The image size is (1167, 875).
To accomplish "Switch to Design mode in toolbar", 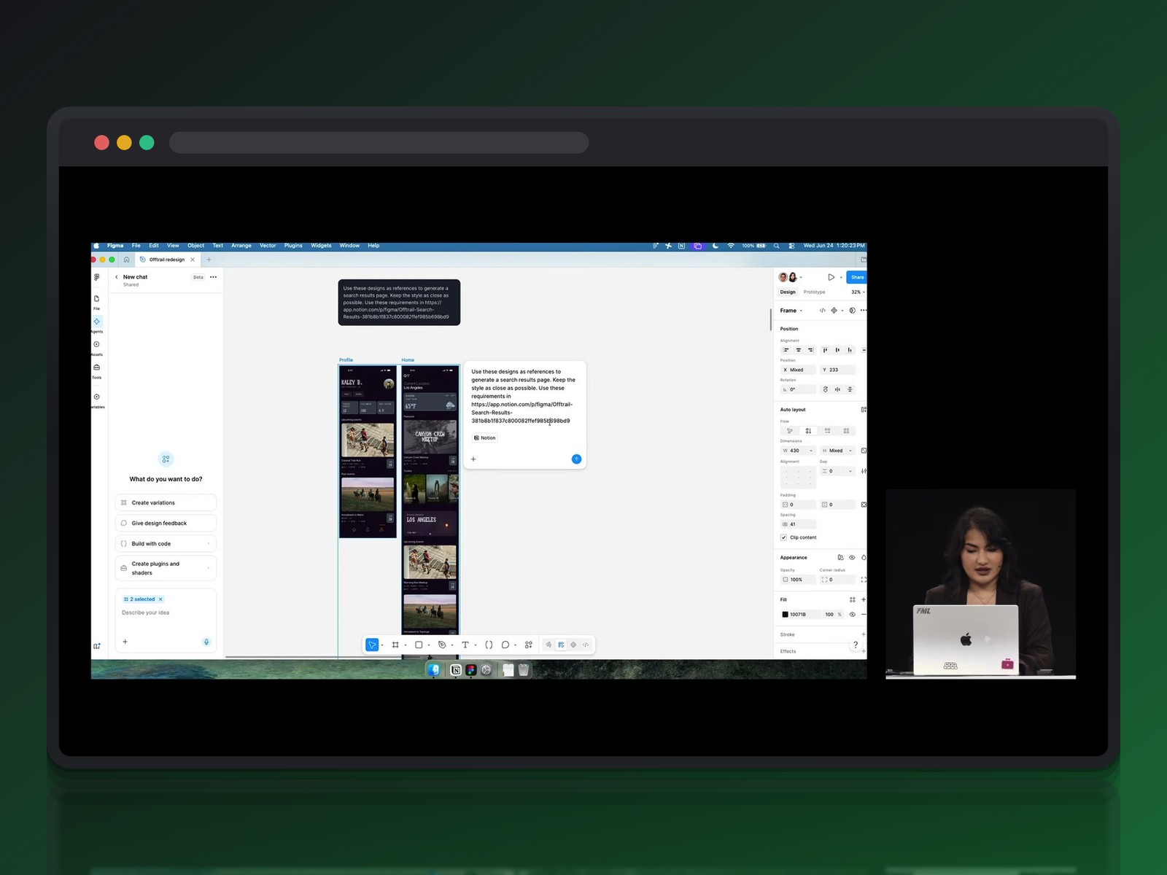I will pyautogui.click(x=561, y=645).
